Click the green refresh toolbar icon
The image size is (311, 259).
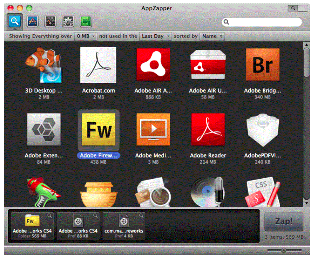[x=86, y=21]
